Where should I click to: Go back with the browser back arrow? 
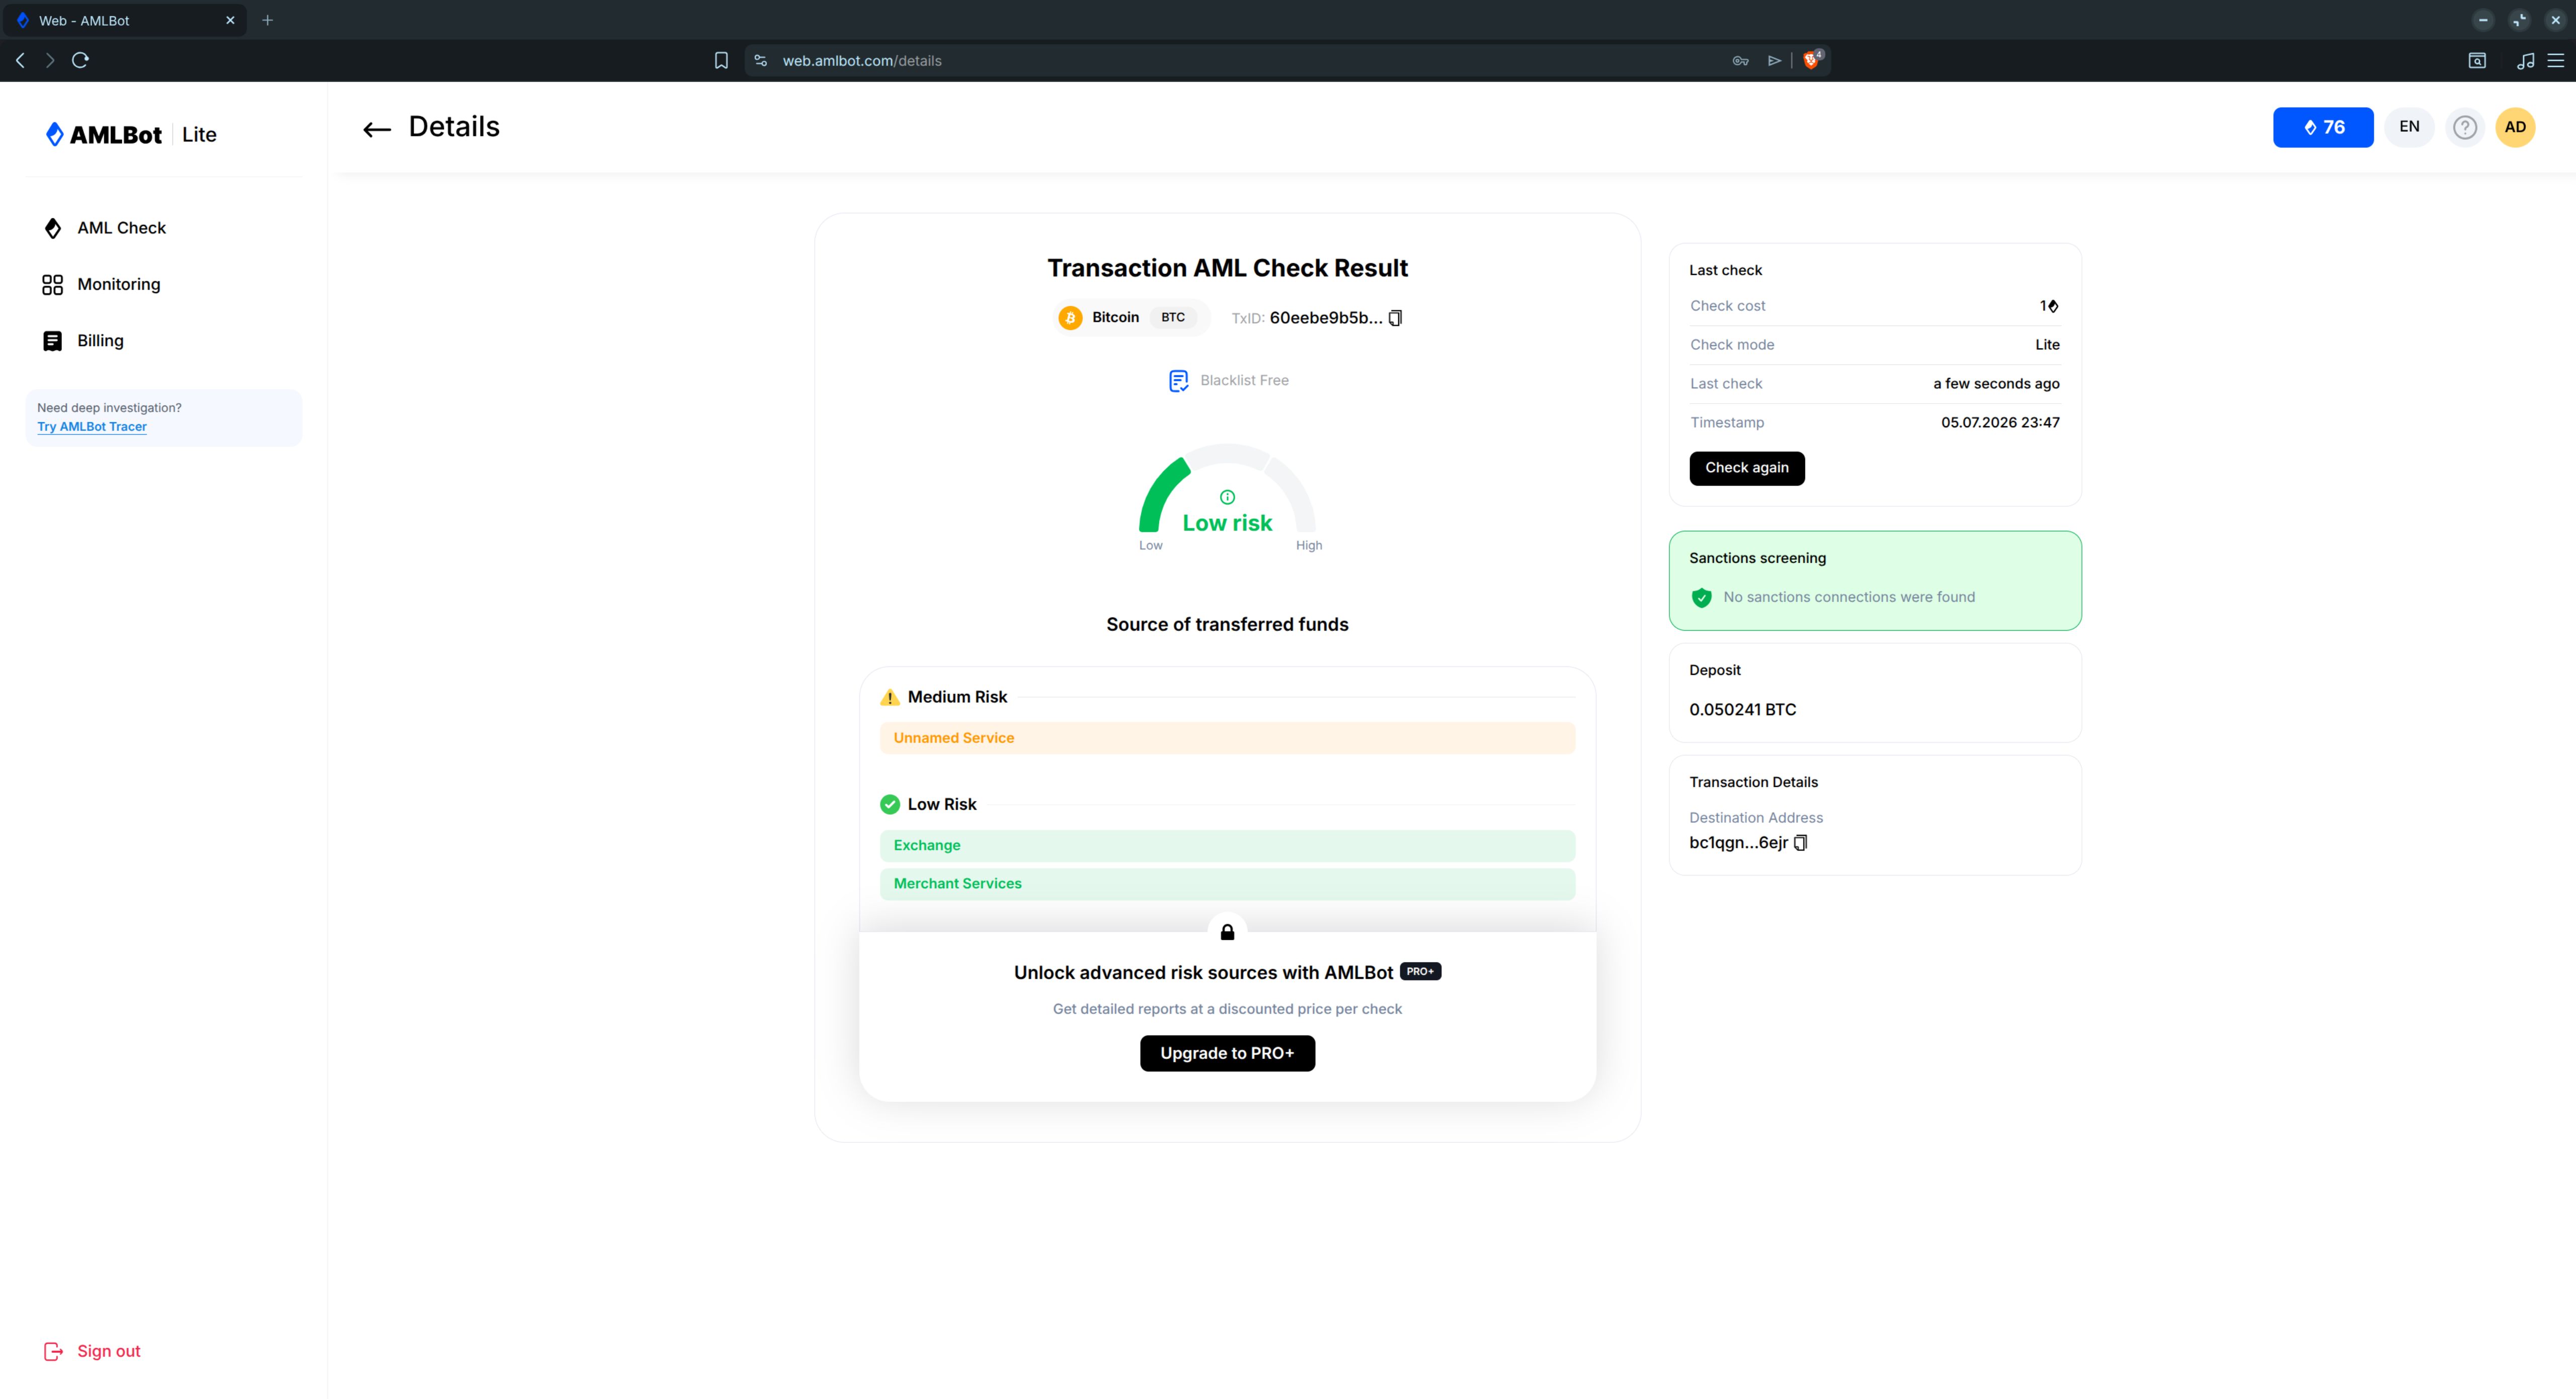pos(20,60)
